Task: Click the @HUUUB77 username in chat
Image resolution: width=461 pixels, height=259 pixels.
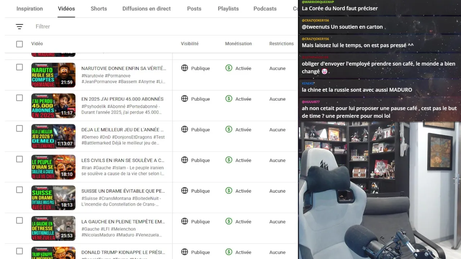Action: 311,102
